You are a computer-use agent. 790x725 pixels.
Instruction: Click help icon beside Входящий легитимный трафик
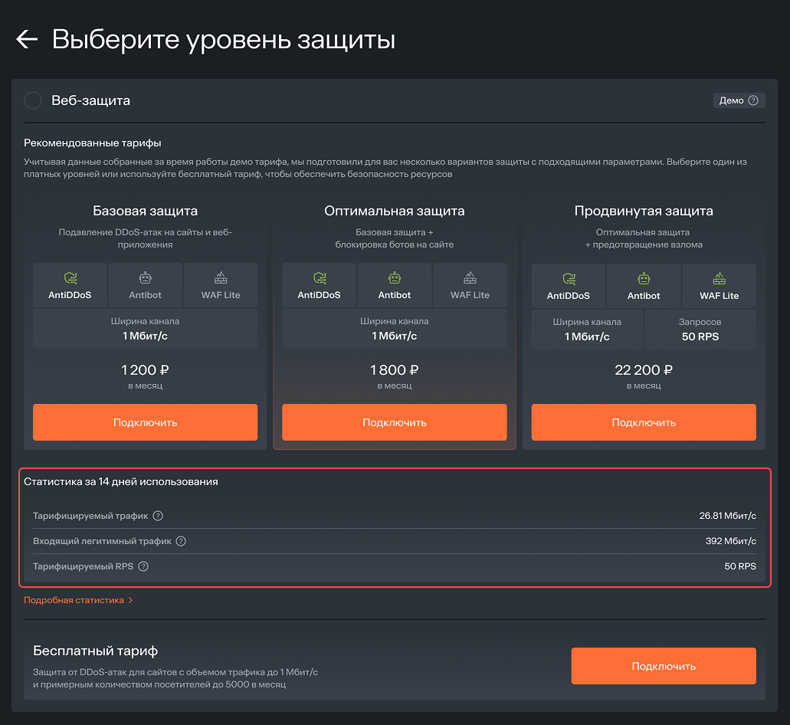coord(181,541)
